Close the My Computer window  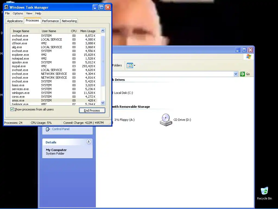pyautogui.click(x=251, y=50)
